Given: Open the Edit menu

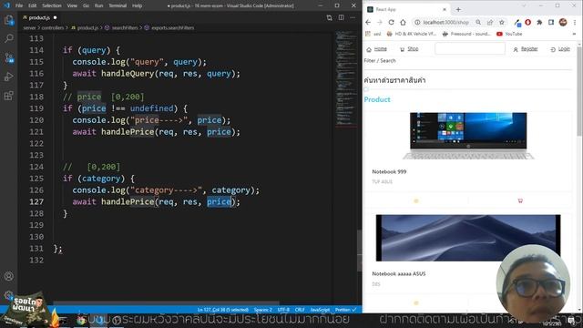Looking at the screenshot, I should point(33,5).
